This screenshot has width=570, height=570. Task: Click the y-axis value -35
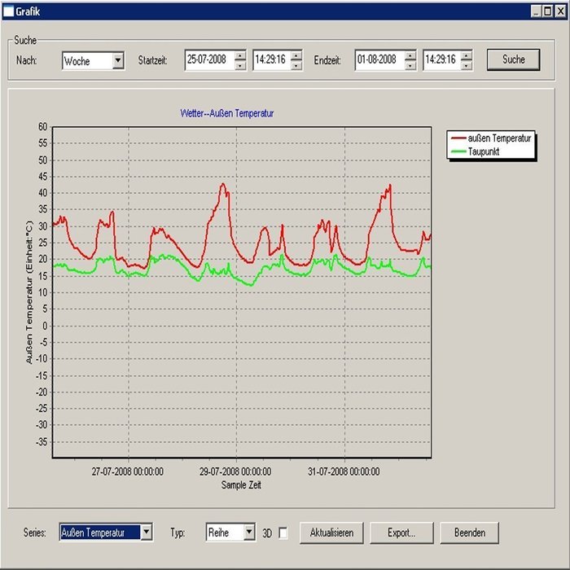click(x=42, y=441)
